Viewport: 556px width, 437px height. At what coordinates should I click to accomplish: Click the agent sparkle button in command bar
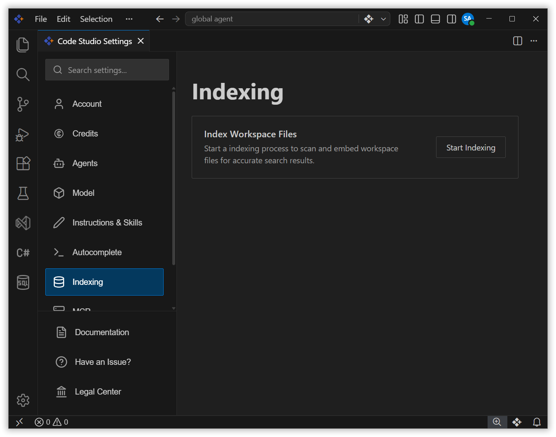click(368, 19)
